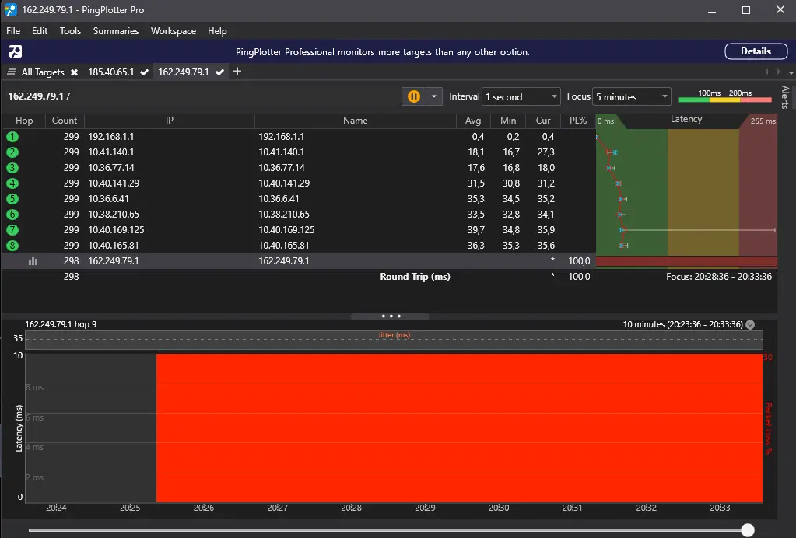The width and height of the screenshot is (796, 538).
Task: Expand the Focus 5 minutes combo box
Action: (632, 96)
